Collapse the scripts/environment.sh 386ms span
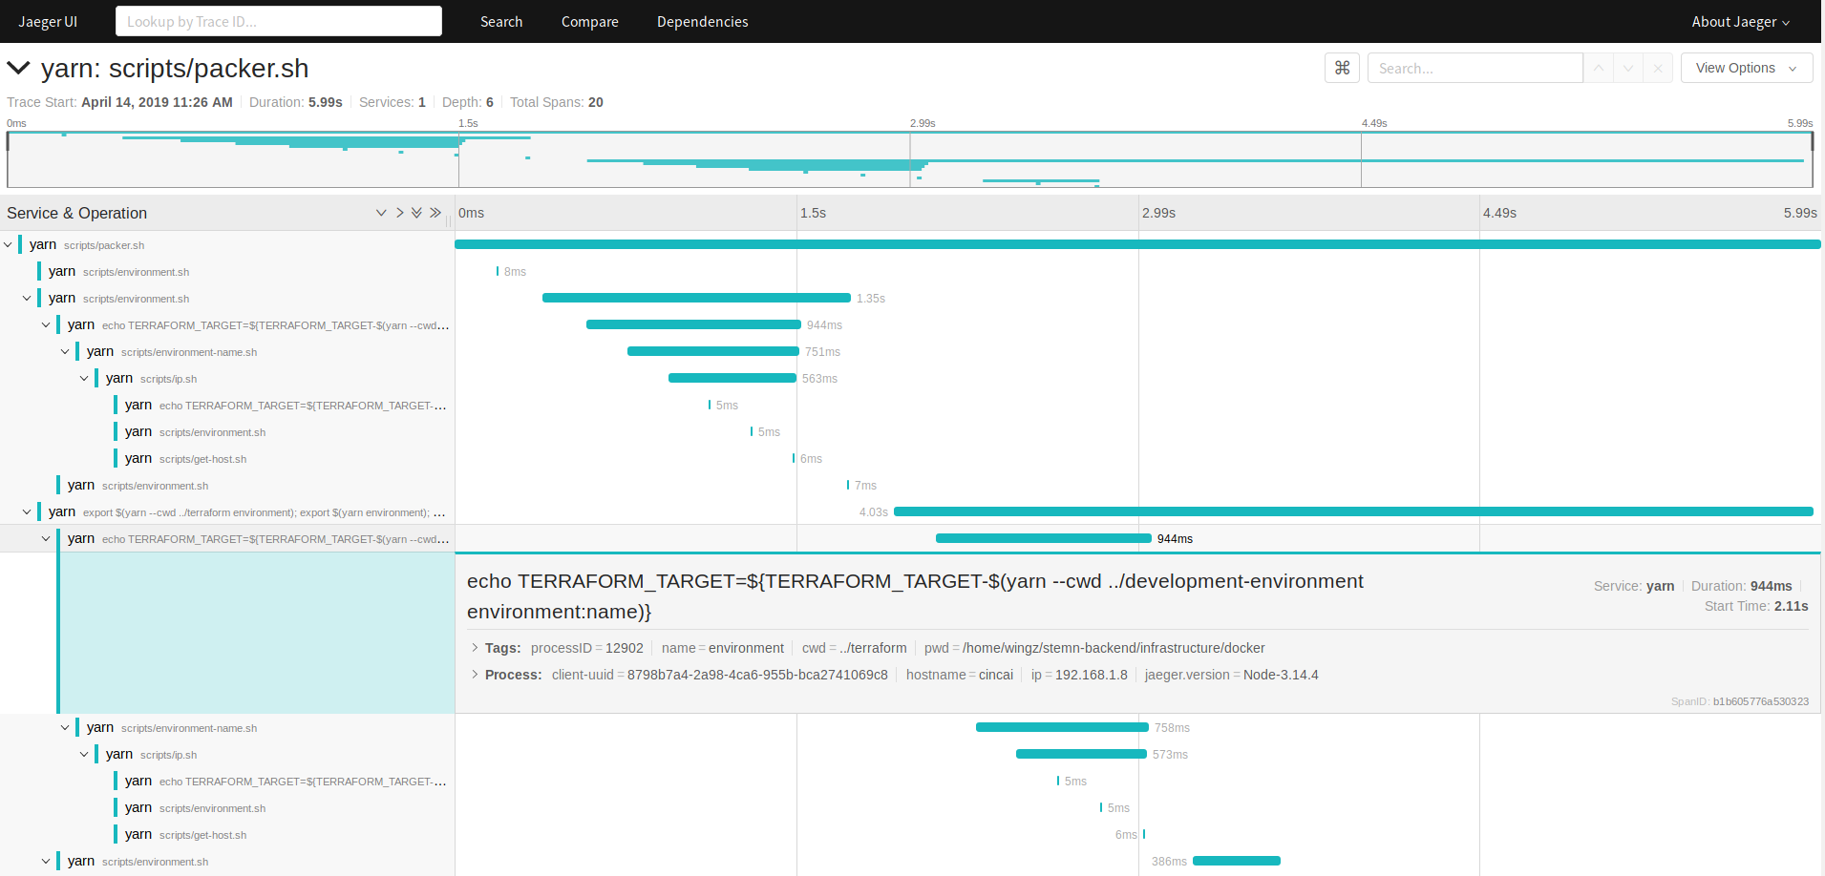Image resolution: width=1825 pixels, height=876 pixels. [46, 862]
